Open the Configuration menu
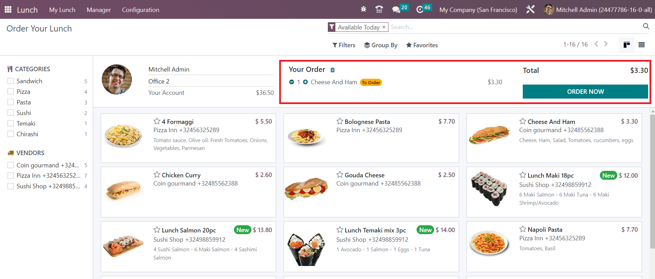This screenshot has width=655, height=279. click(x=140, y=10)
